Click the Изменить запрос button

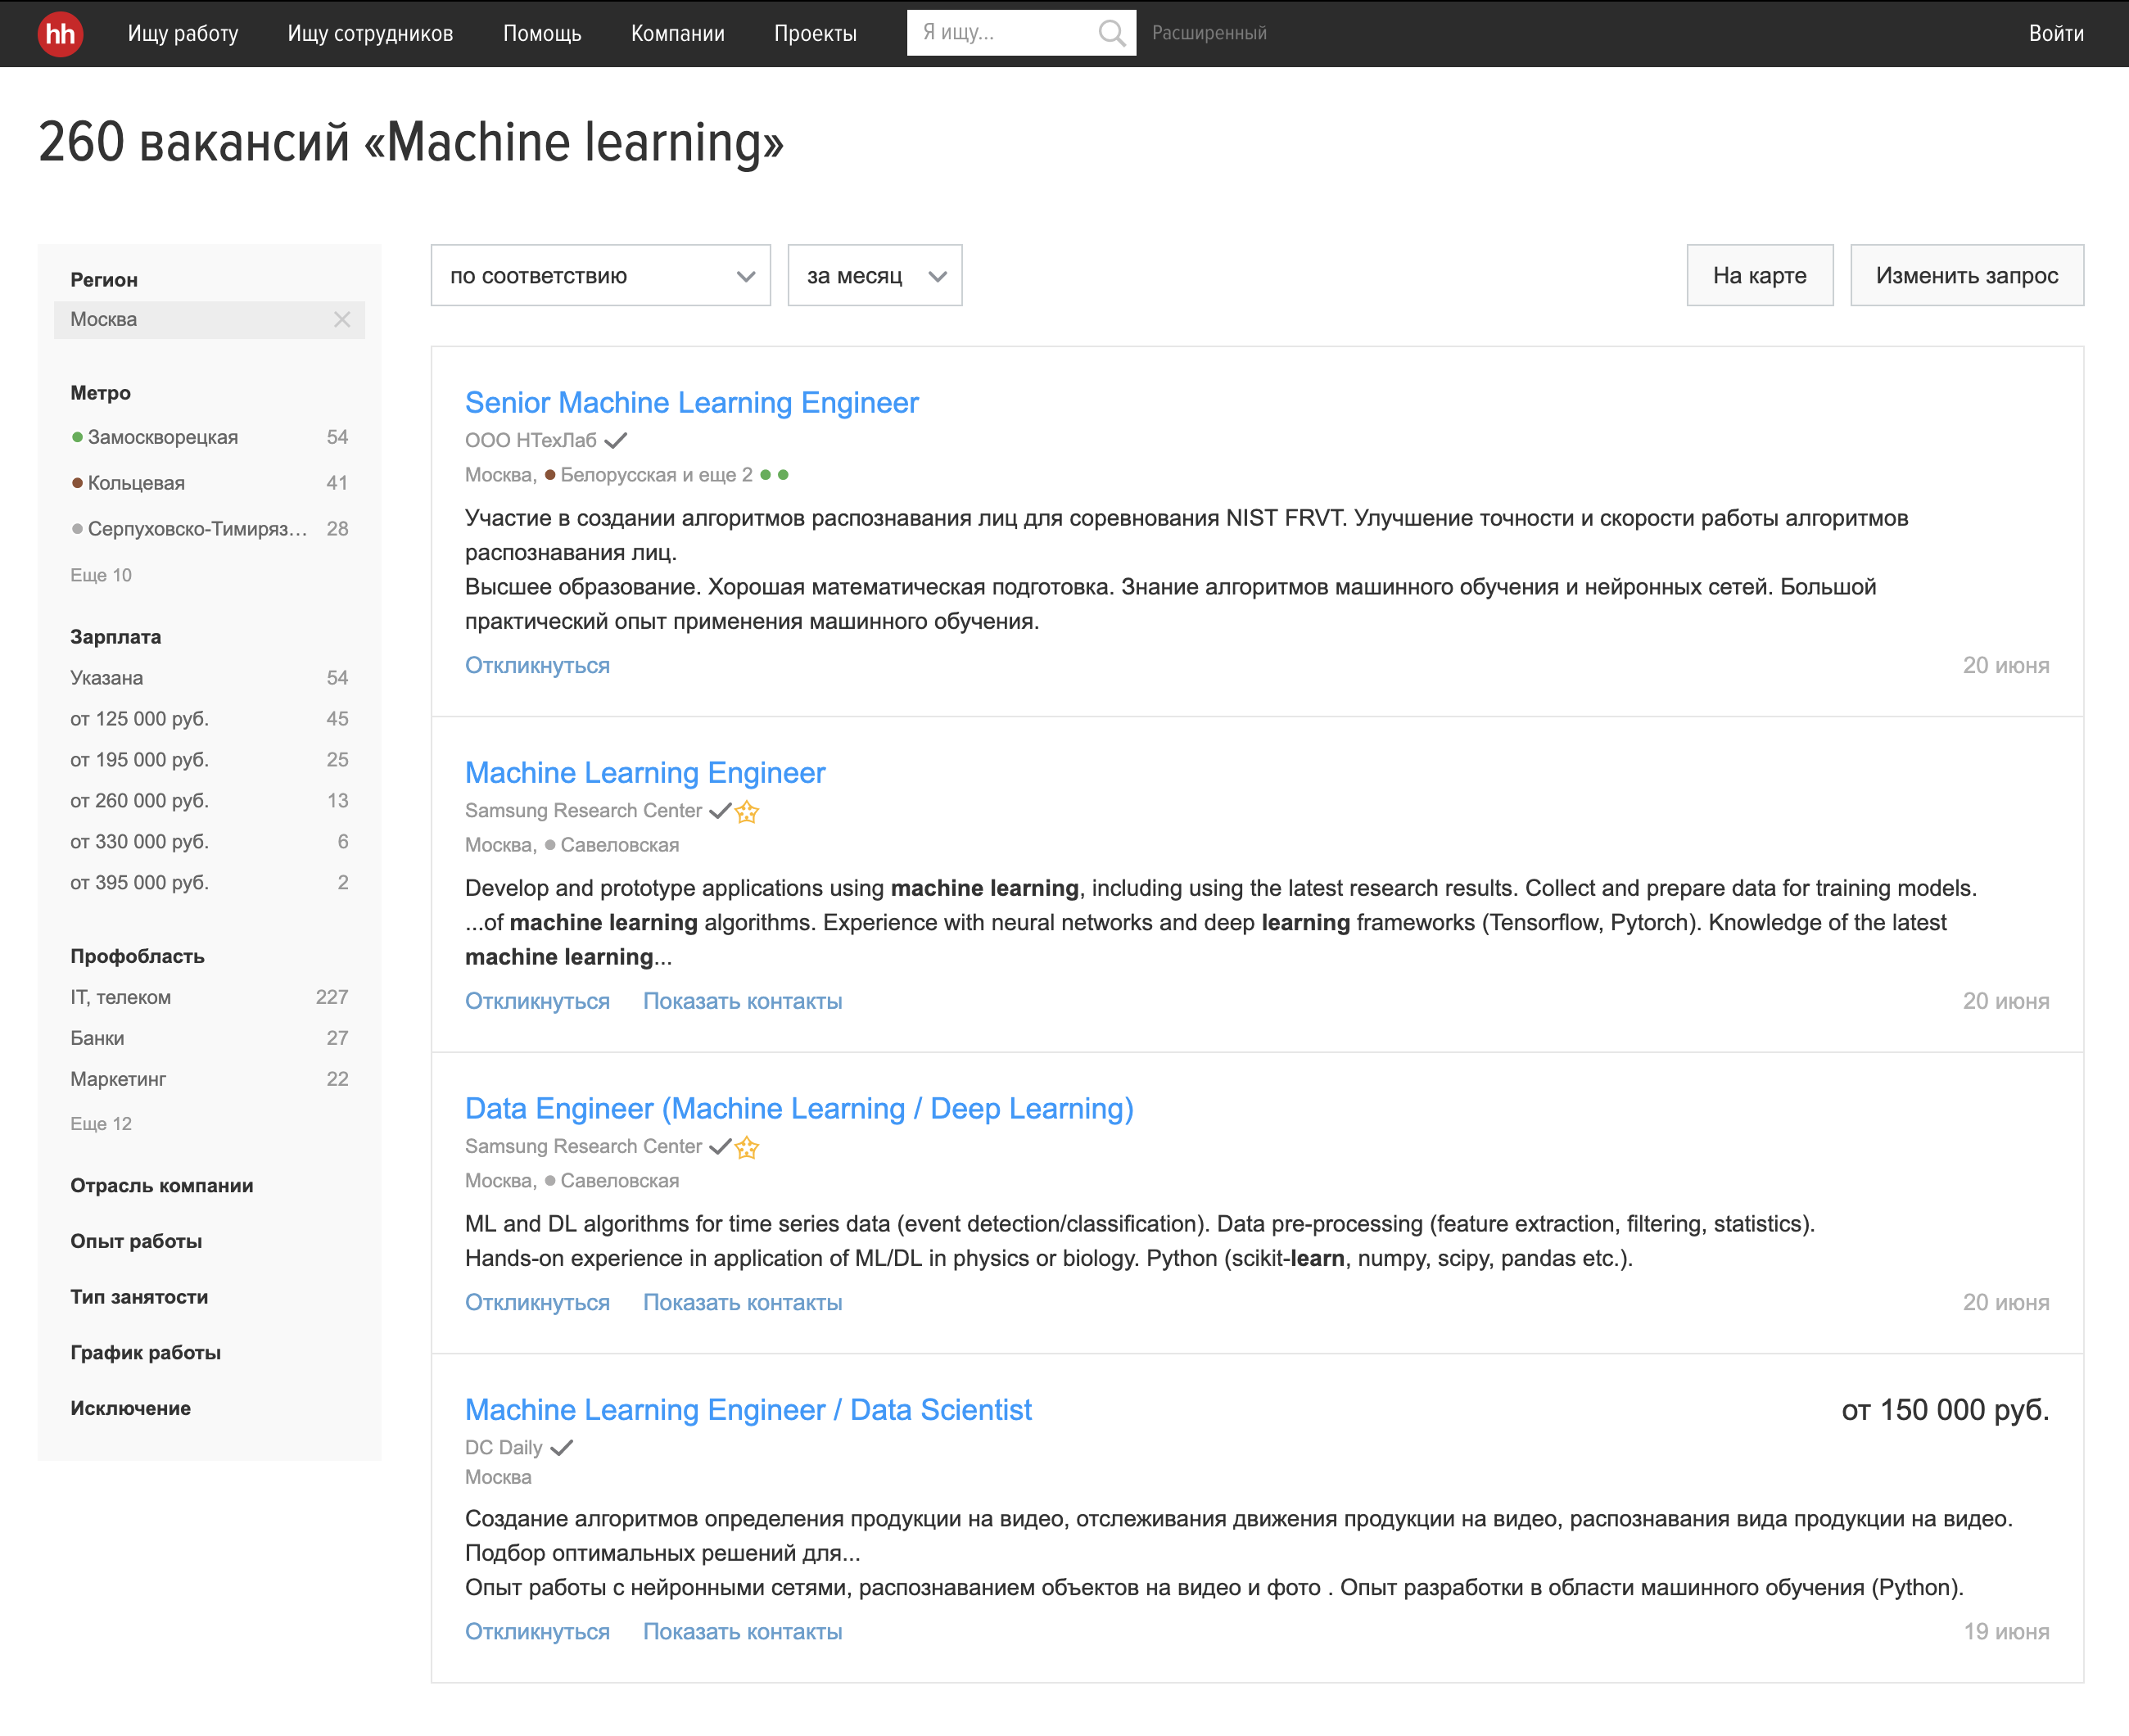tap(1967, 275)
